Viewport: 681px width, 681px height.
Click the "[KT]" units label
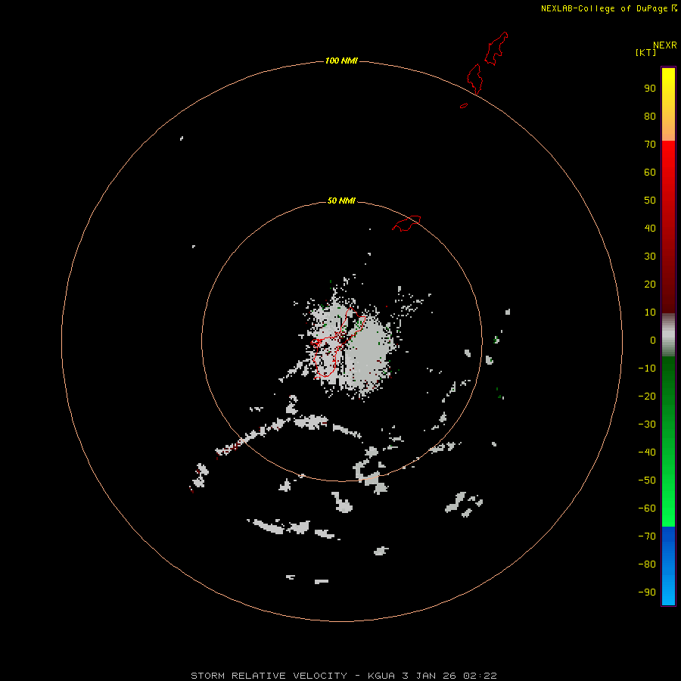(646, 52)
